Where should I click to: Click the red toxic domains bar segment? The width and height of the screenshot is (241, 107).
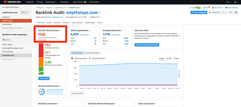[41, 51]
